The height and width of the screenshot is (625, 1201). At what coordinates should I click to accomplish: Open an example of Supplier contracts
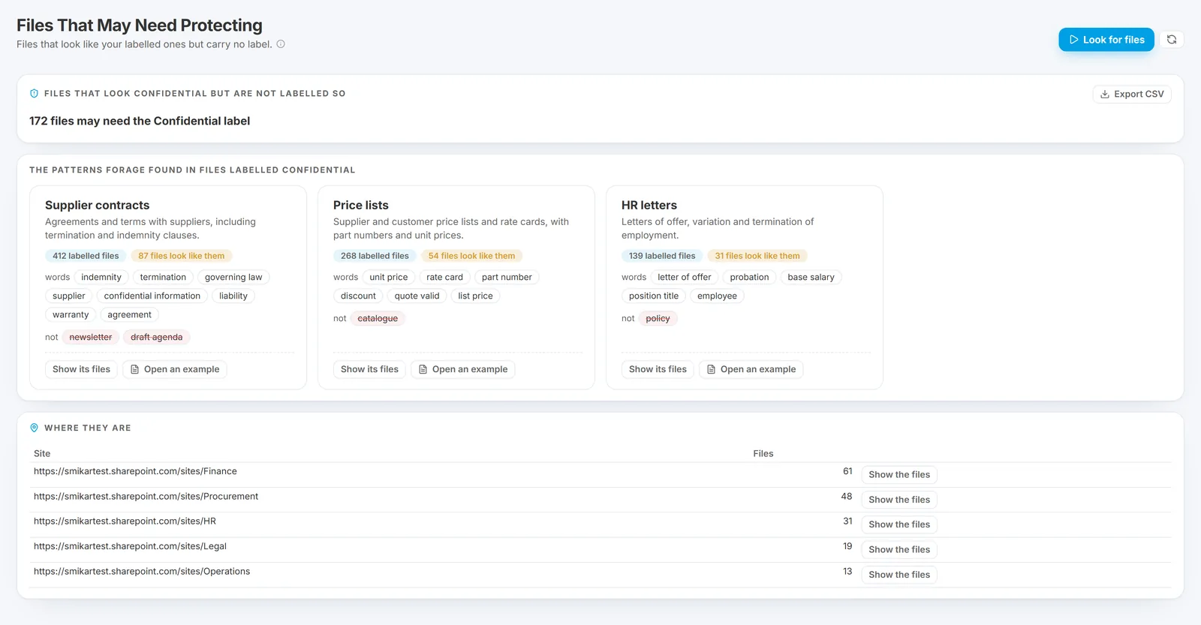pos(175,369)
